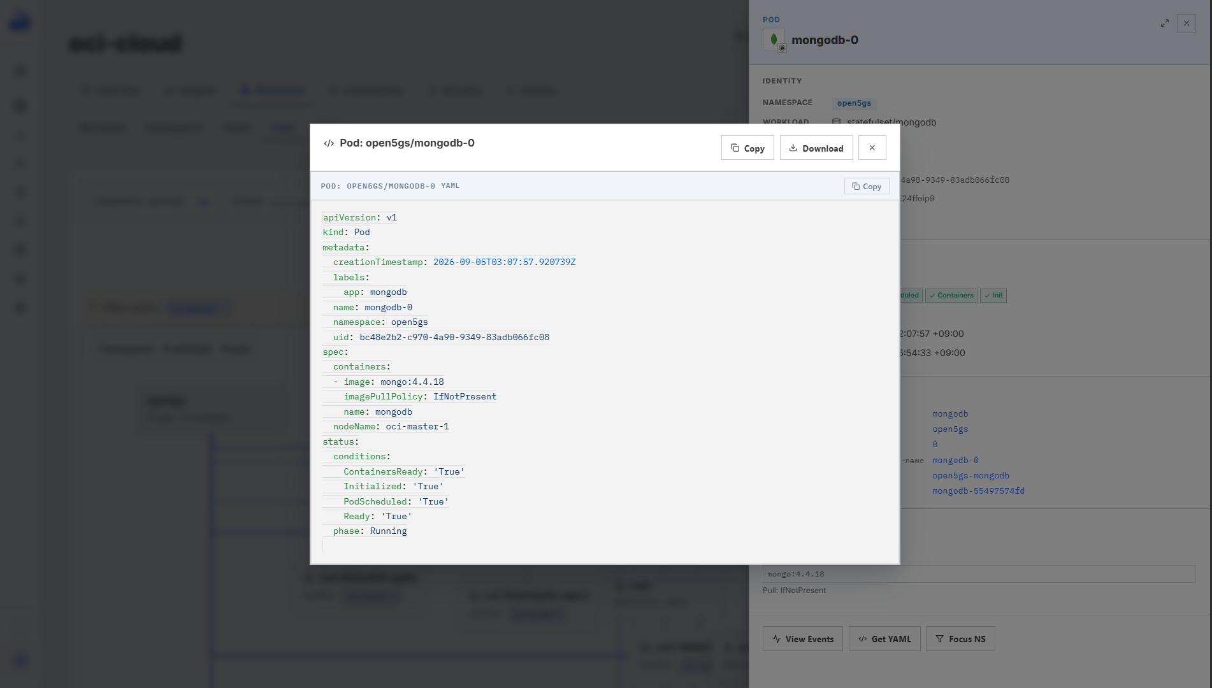The height and width of the screenshot is (688, 1212).
Task: Open View Events for the pod
Action: point(803,639)
